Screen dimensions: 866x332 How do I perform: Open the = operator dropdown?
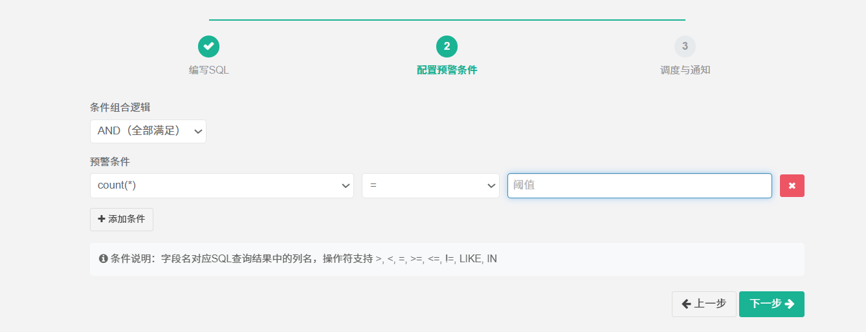pos(430,185)
